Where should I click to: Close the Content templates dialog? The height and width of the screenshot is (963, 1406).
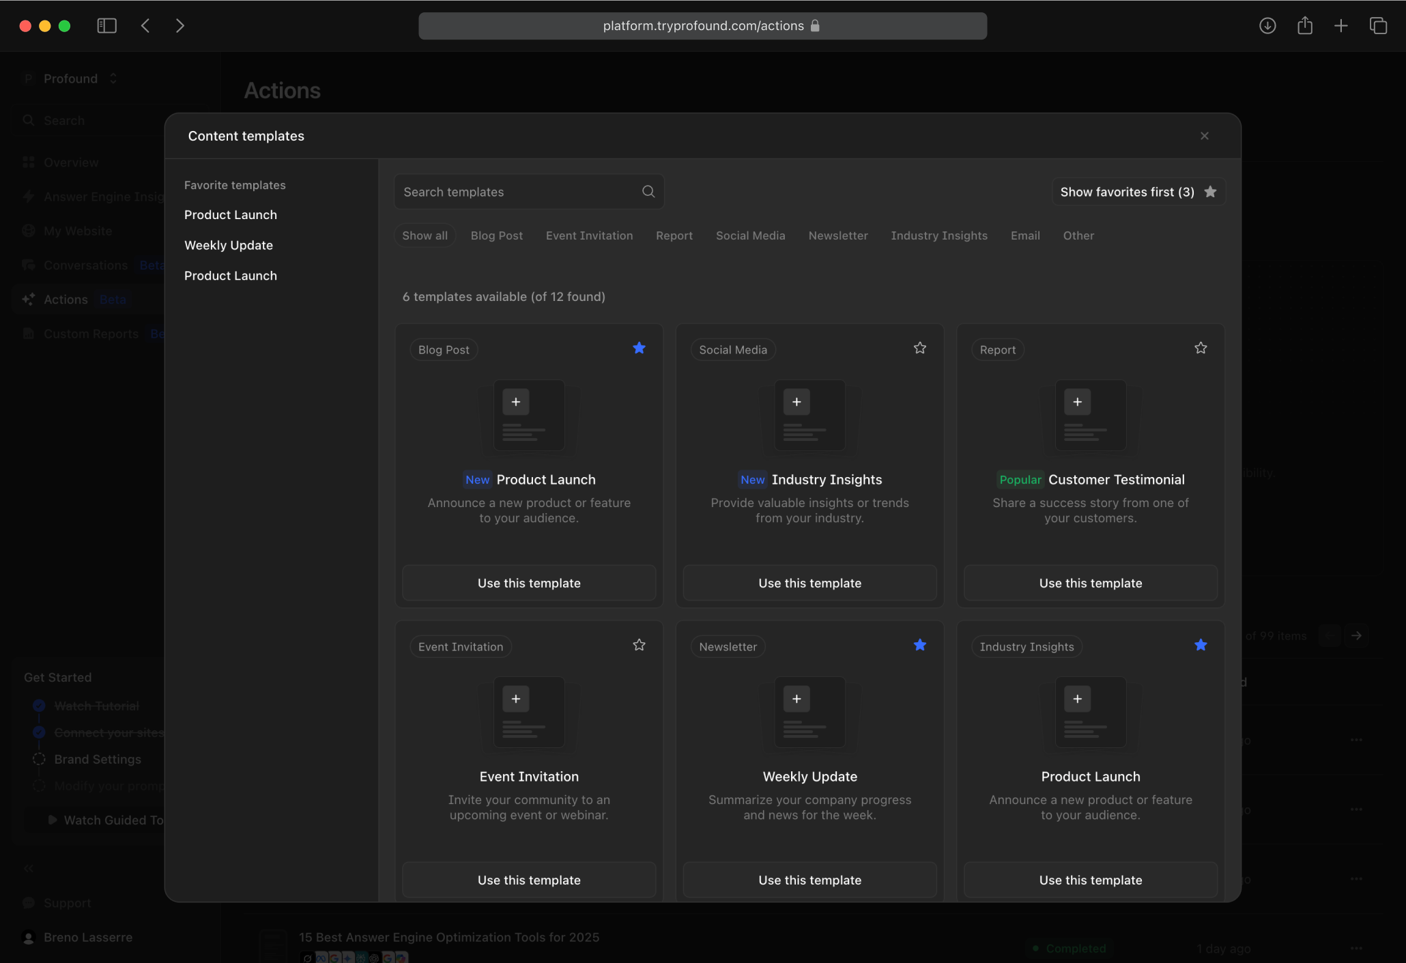pos(1205,136)
